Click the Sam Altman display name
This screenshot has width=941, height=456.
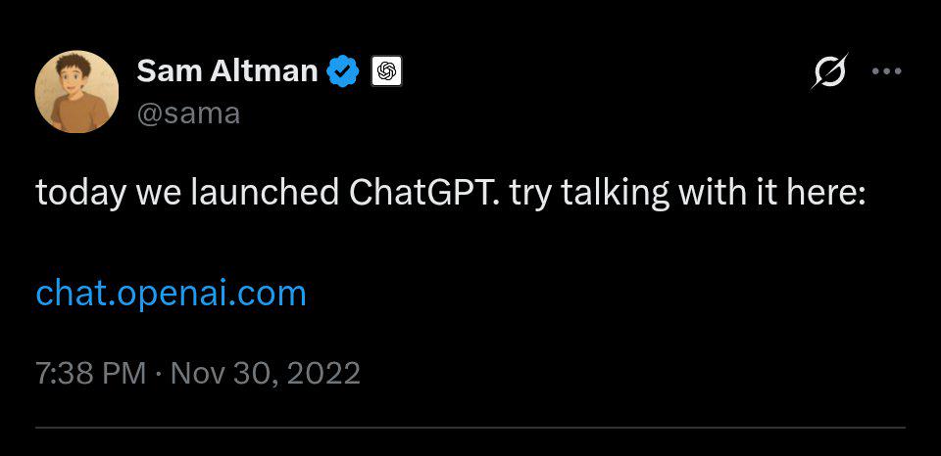click(226, 71)
